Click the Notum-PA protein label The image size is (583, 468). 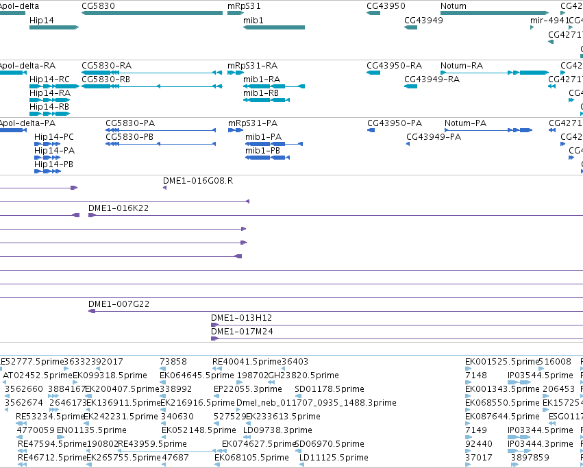[465, 123]
